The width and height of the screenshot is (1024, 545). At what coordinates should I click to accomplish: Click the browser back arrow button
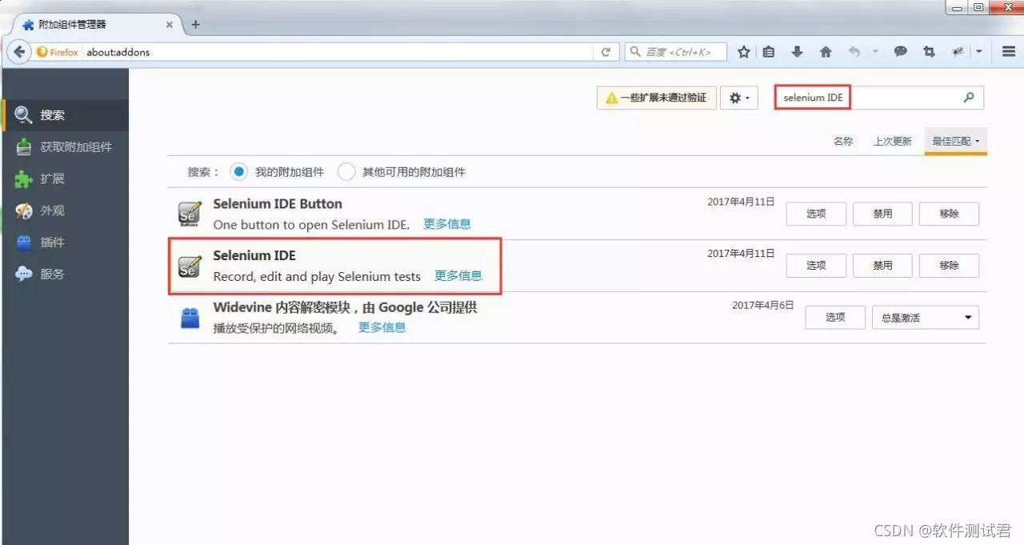pyautogui.click(x=19, y=52)
